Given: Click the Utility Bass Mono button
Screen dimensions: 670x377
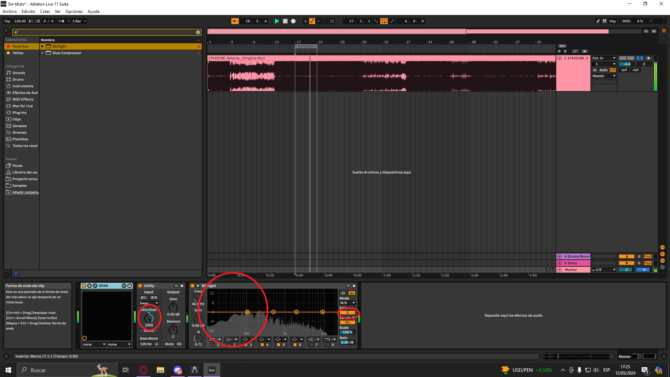Looking at the screenshot, I should tap(149, 339).
